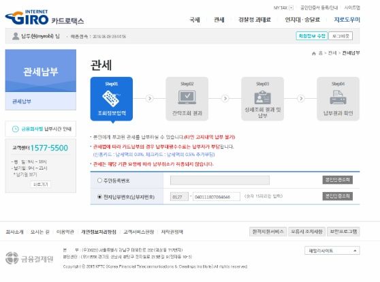
Task: Click the arrow between Step03 and Step04
Action: point(301,99)
